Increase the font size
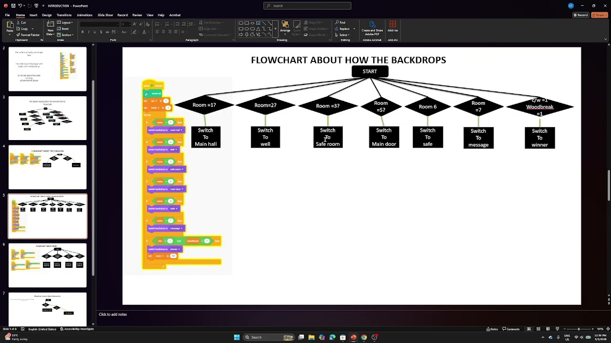The height and width of the screenshot is (343, 611). coord(135,24)
